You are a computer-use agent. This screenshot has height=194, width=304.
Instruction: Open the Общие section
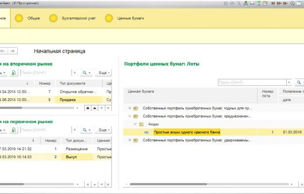[27, 18]
